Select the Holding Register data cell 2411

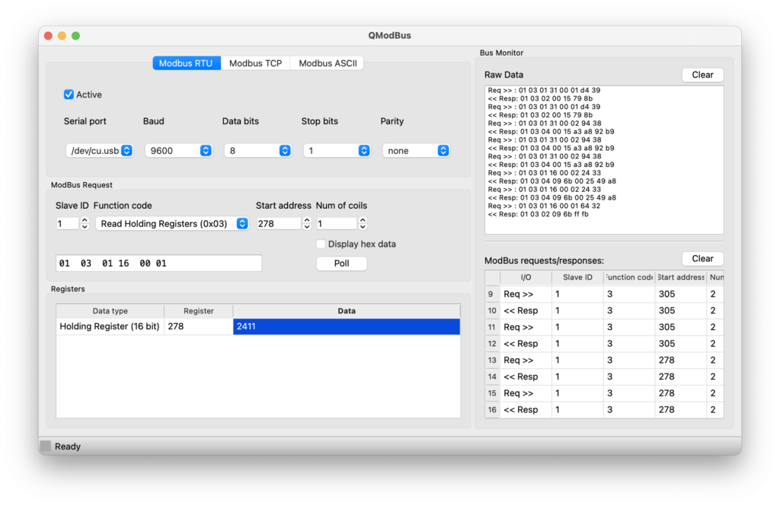tap(346, 327)
